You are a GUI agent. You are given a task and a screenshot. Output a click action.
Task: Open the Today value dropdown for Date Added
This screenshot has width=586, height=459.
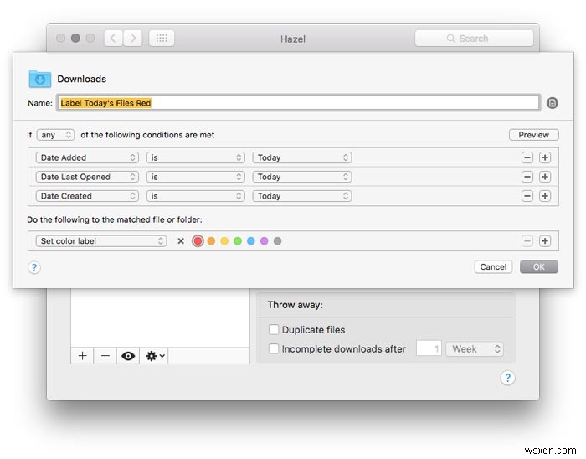[x=302, y=157]
